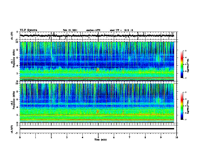Click the "ch.1(V)" waveform axis label
Viewport: 199px width, 154px height.
coord(12,36)
